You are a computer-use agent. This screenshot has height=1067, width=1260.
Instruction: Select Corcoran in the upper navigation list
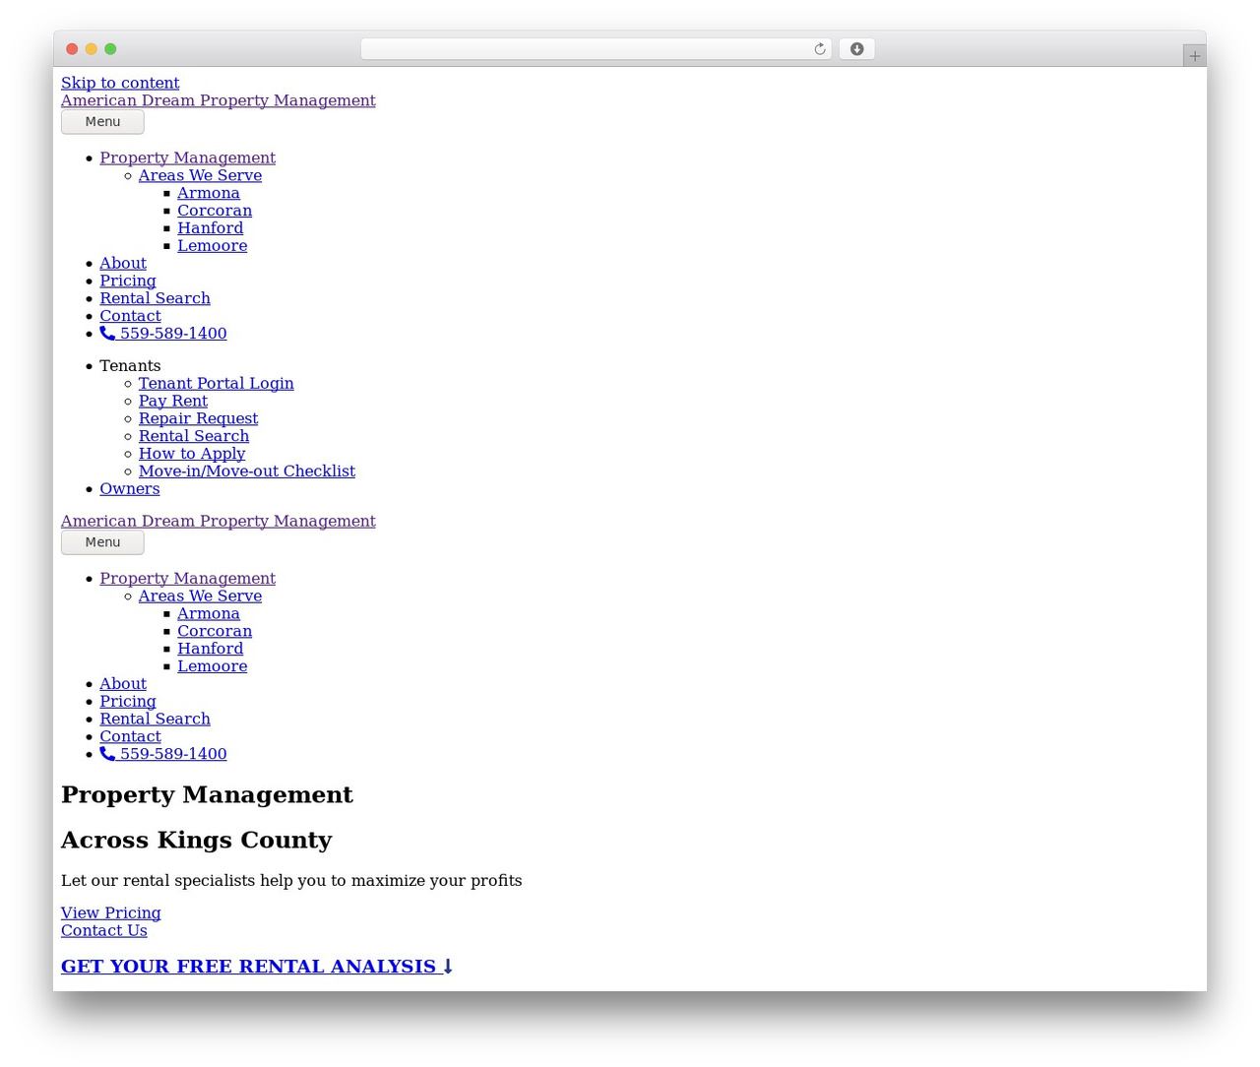pos(215,211)
